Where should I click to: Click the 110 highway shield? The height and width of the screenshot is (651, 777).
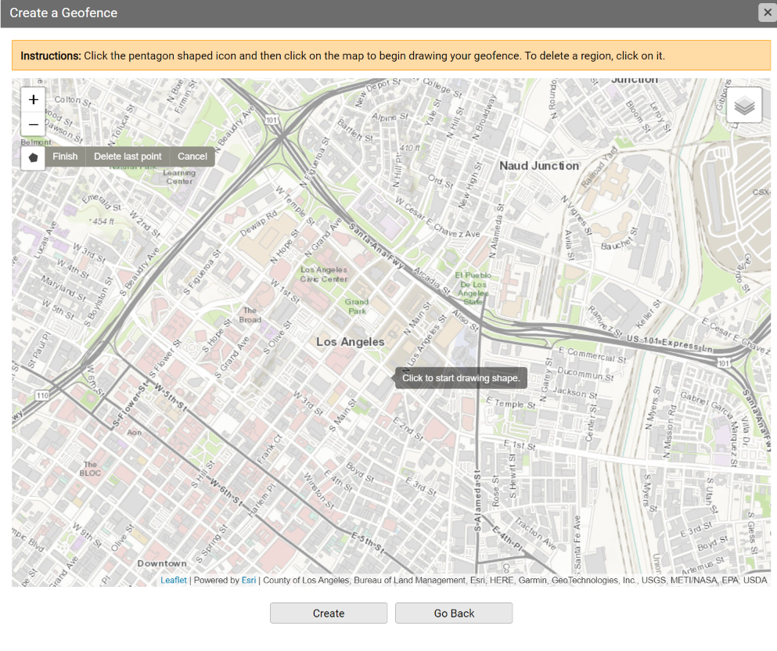tap(42, 395)
